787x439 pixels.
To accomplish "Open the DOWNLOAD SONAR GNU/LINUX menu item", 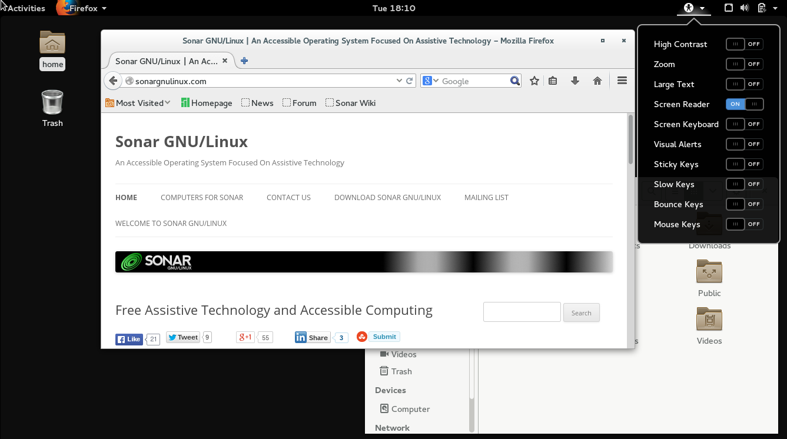I will click(387, 198).
